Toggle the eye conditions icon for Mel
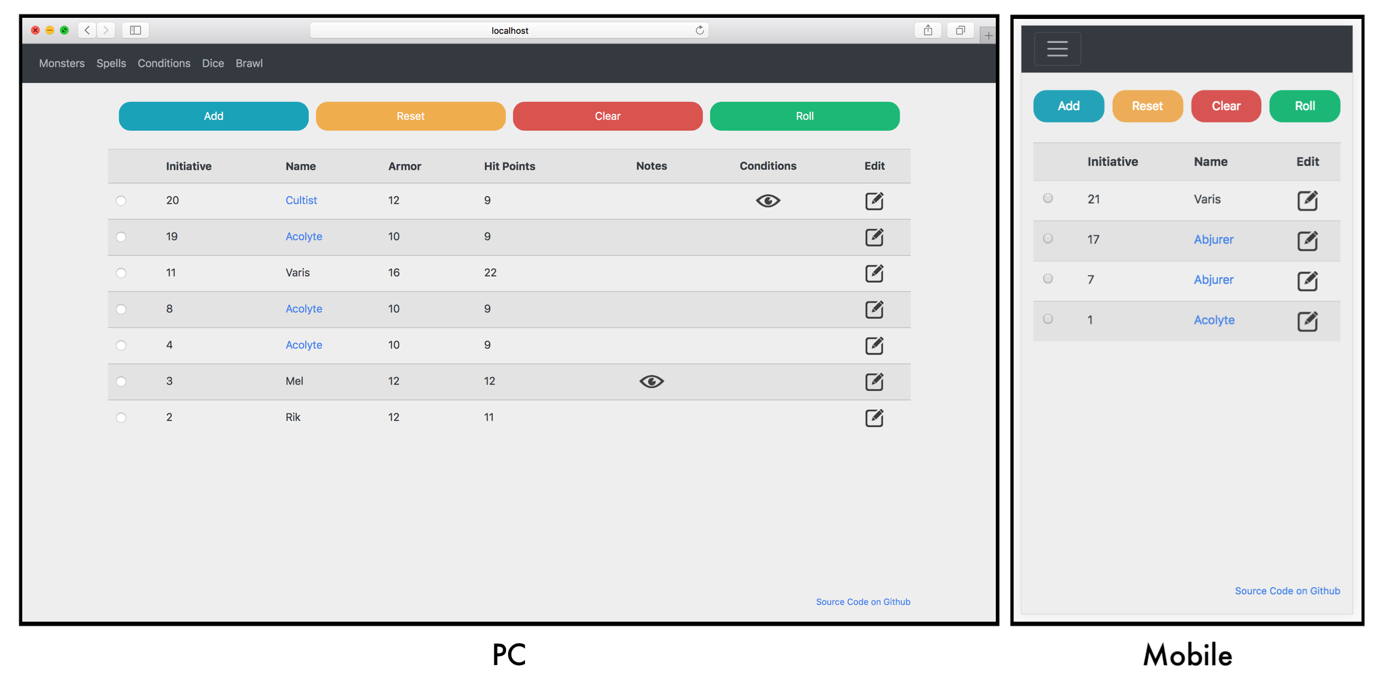 tap(651, 381)
